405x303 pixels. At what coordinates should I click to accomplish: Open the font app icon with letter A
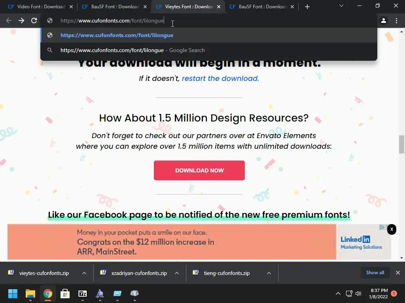coord(100,294)
